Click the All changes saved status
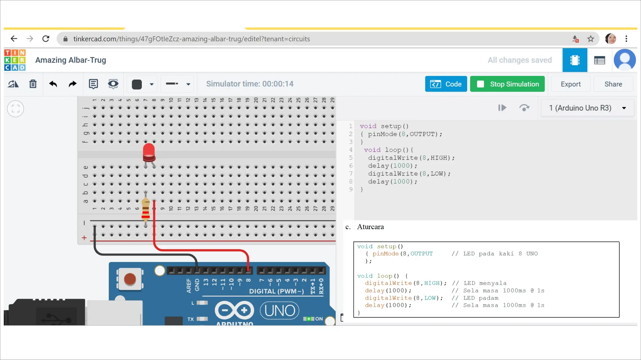 tap(520, 60)
